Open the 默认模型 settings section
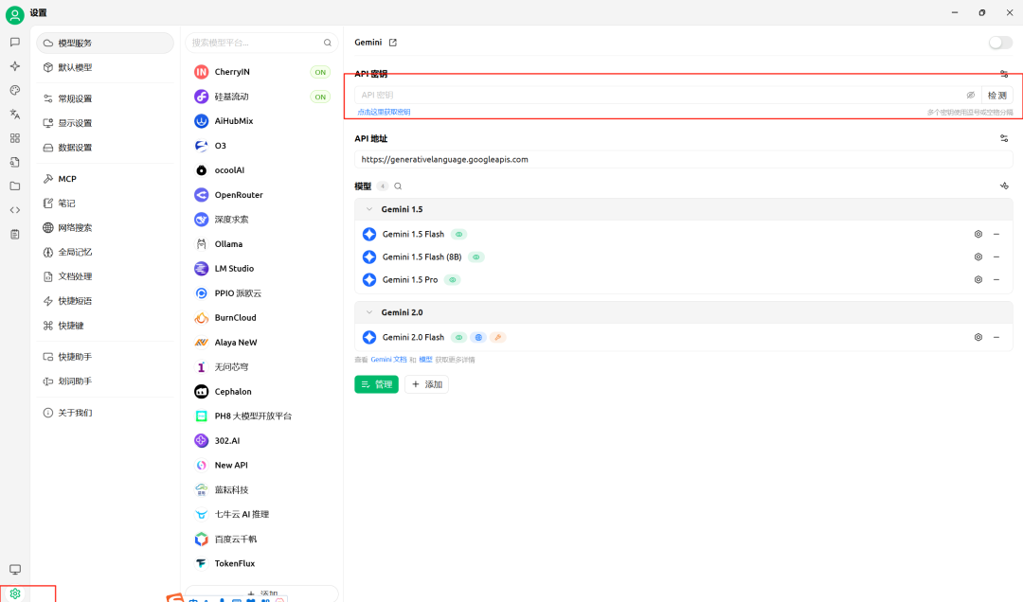1023x602 pixels. click(x=105, y=67)
